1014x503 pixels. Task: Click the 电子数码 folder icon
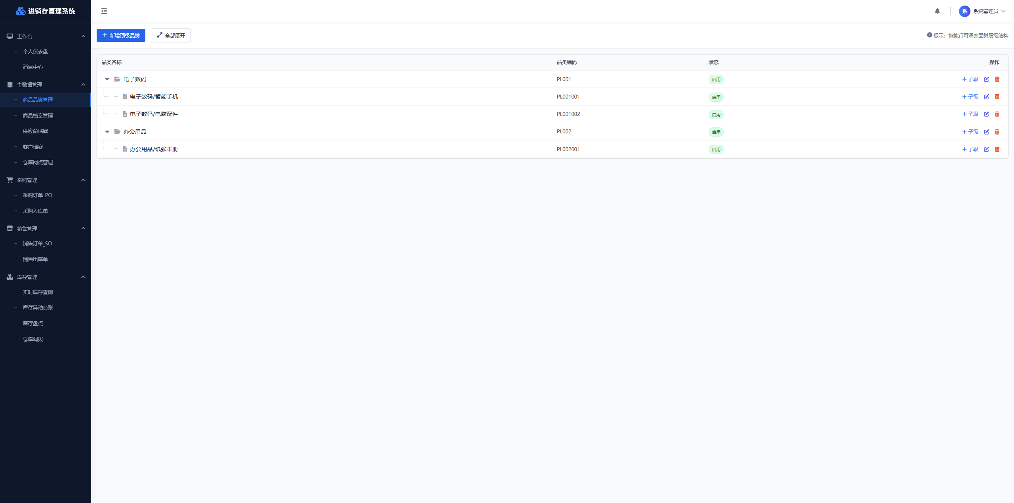click(x=117, y=79)
